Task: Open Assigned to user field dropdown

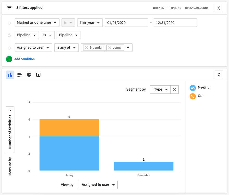Action: pos(33,48)
